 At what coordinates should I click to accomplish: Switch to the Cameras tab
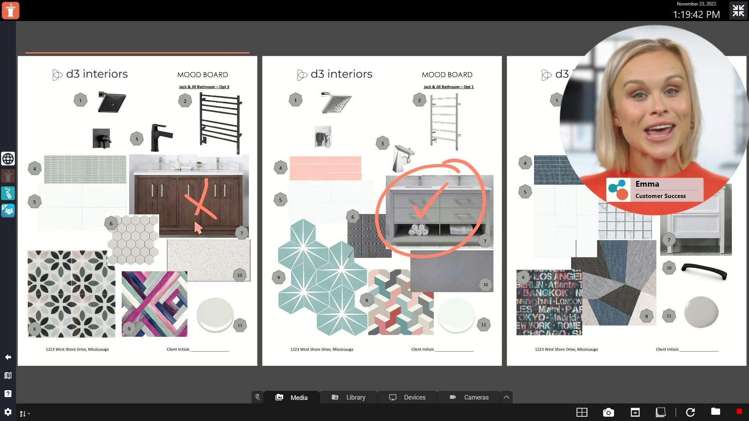[x=469, y=397]
